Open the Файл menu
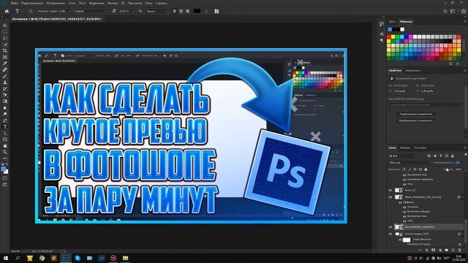The width and height of the screenshot is (468, 263). pos(15,3)
